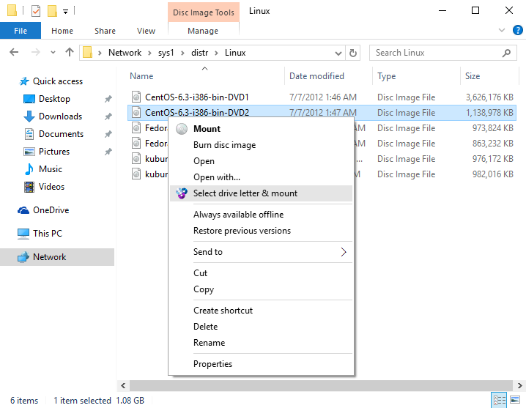Go up one folder level
Image resolution: width=526 pixels, height=408 pixels.
[x=70, y=53]
